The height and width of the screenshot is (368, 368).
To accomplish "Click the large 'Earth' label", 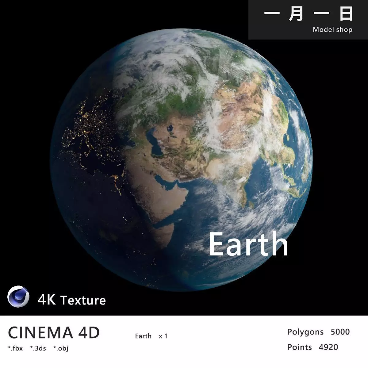I will tap(248, 244).
